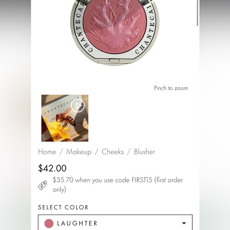This screenshot has height=230, width=230.
Task: Click the $42.00 price text
Action: click(x=52, y=168)
